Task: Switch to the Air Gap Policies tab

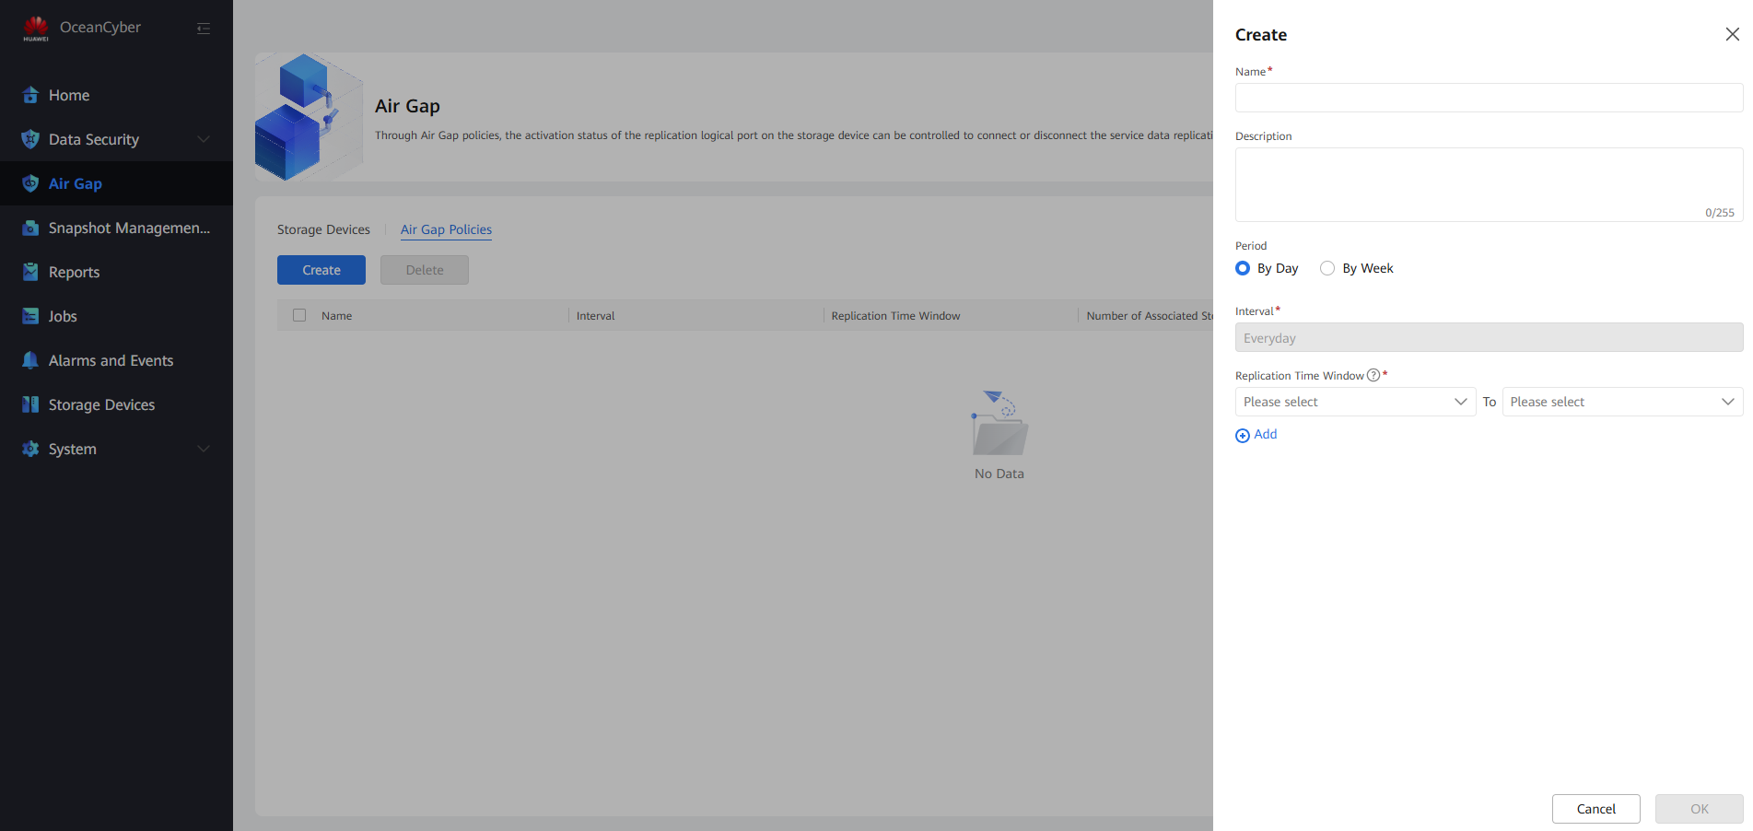Action: (x=446, y=229)
